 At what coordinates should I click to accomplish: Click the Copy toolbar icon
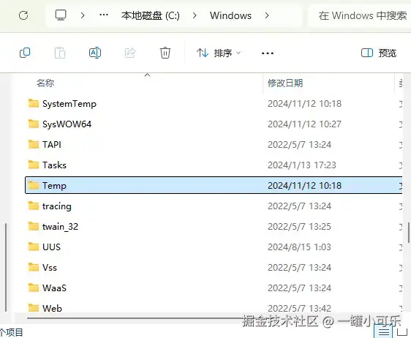coord(25,53)
